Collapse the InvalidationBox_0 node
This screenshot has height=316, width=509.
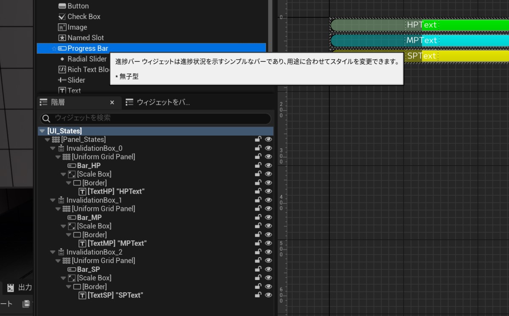[53, 148]
